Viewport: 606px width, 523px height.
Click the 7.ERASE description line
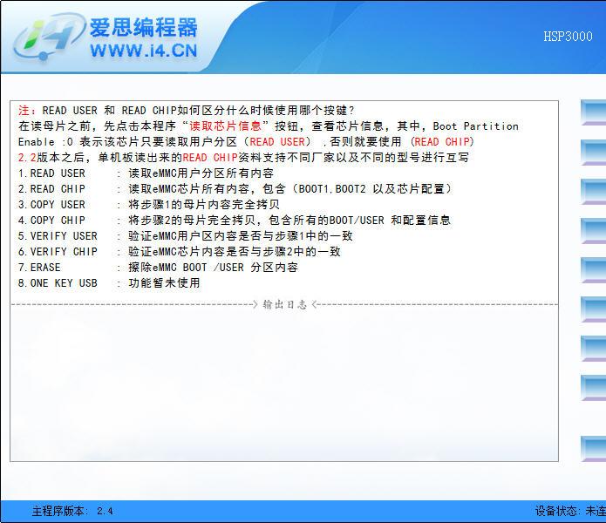pos(158,268)
